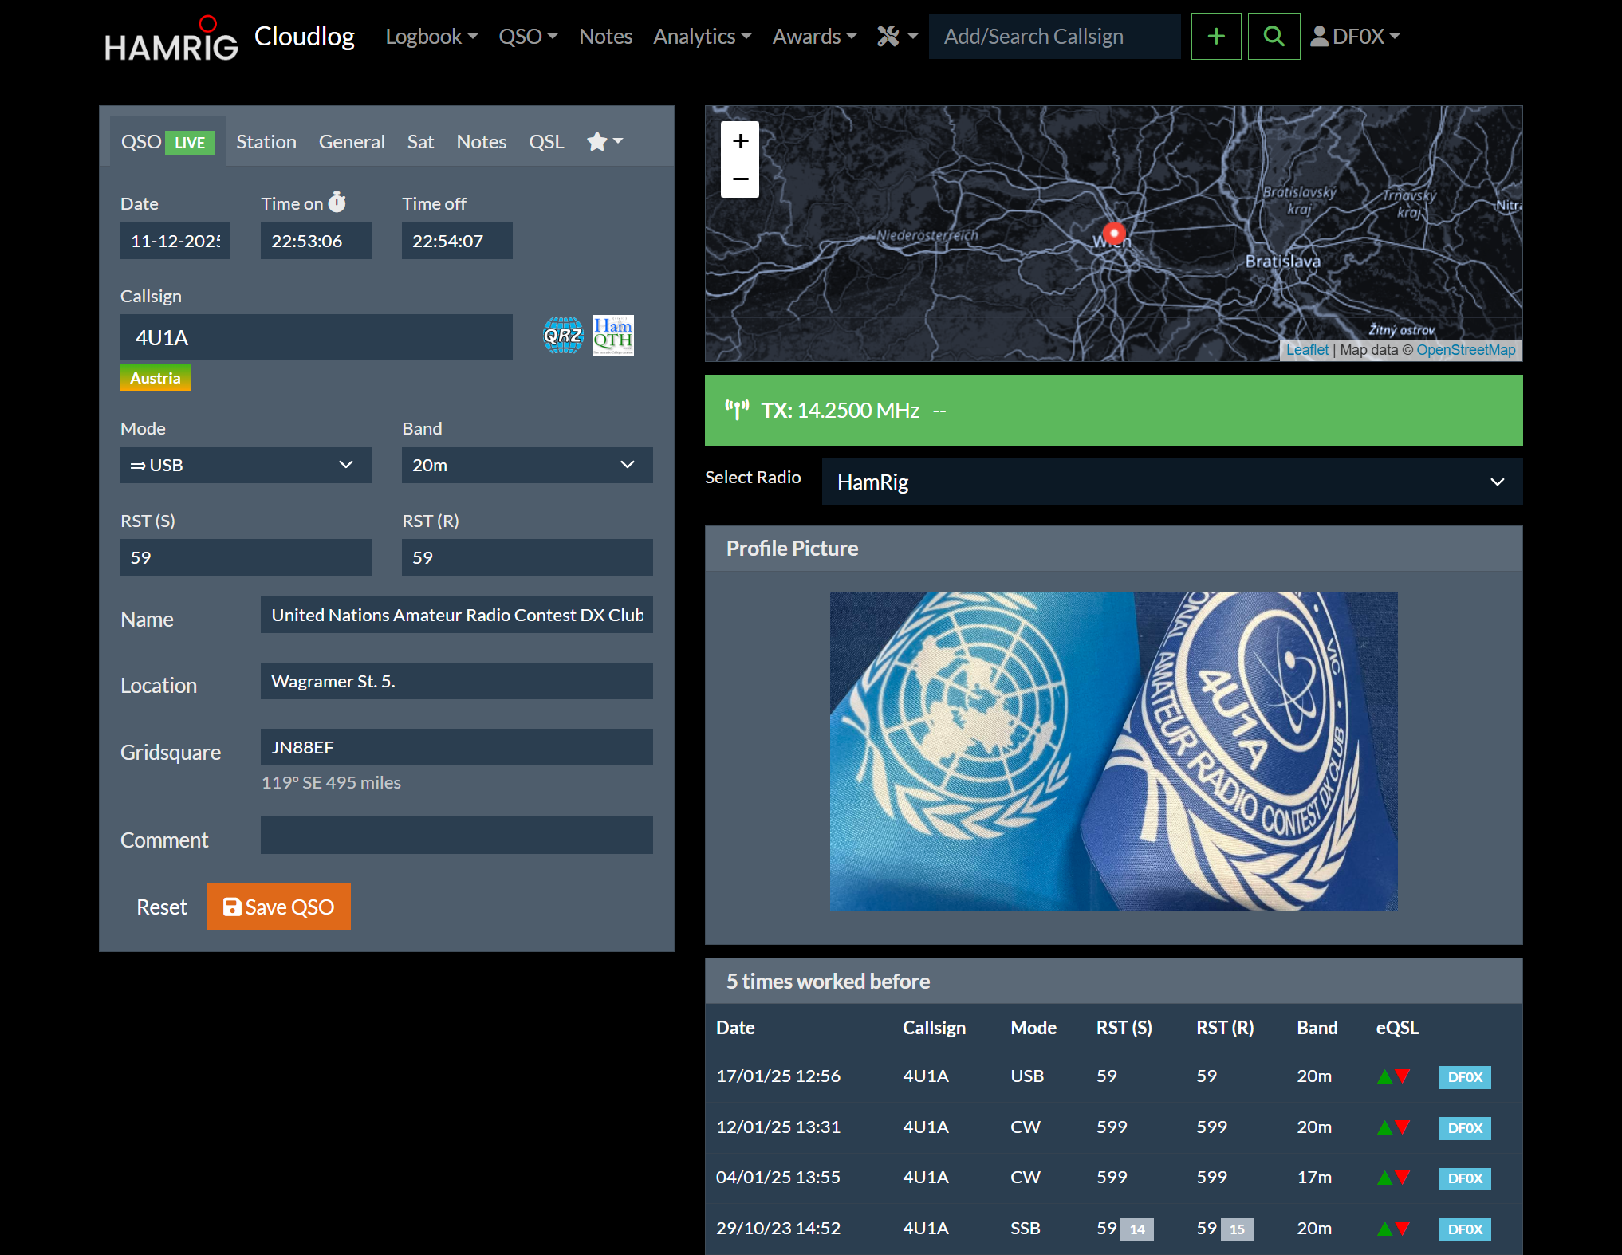Viewport: 1622px width, 1255px height.
Task: Switch to the QSL tab
Action: (x=546, y=142)
